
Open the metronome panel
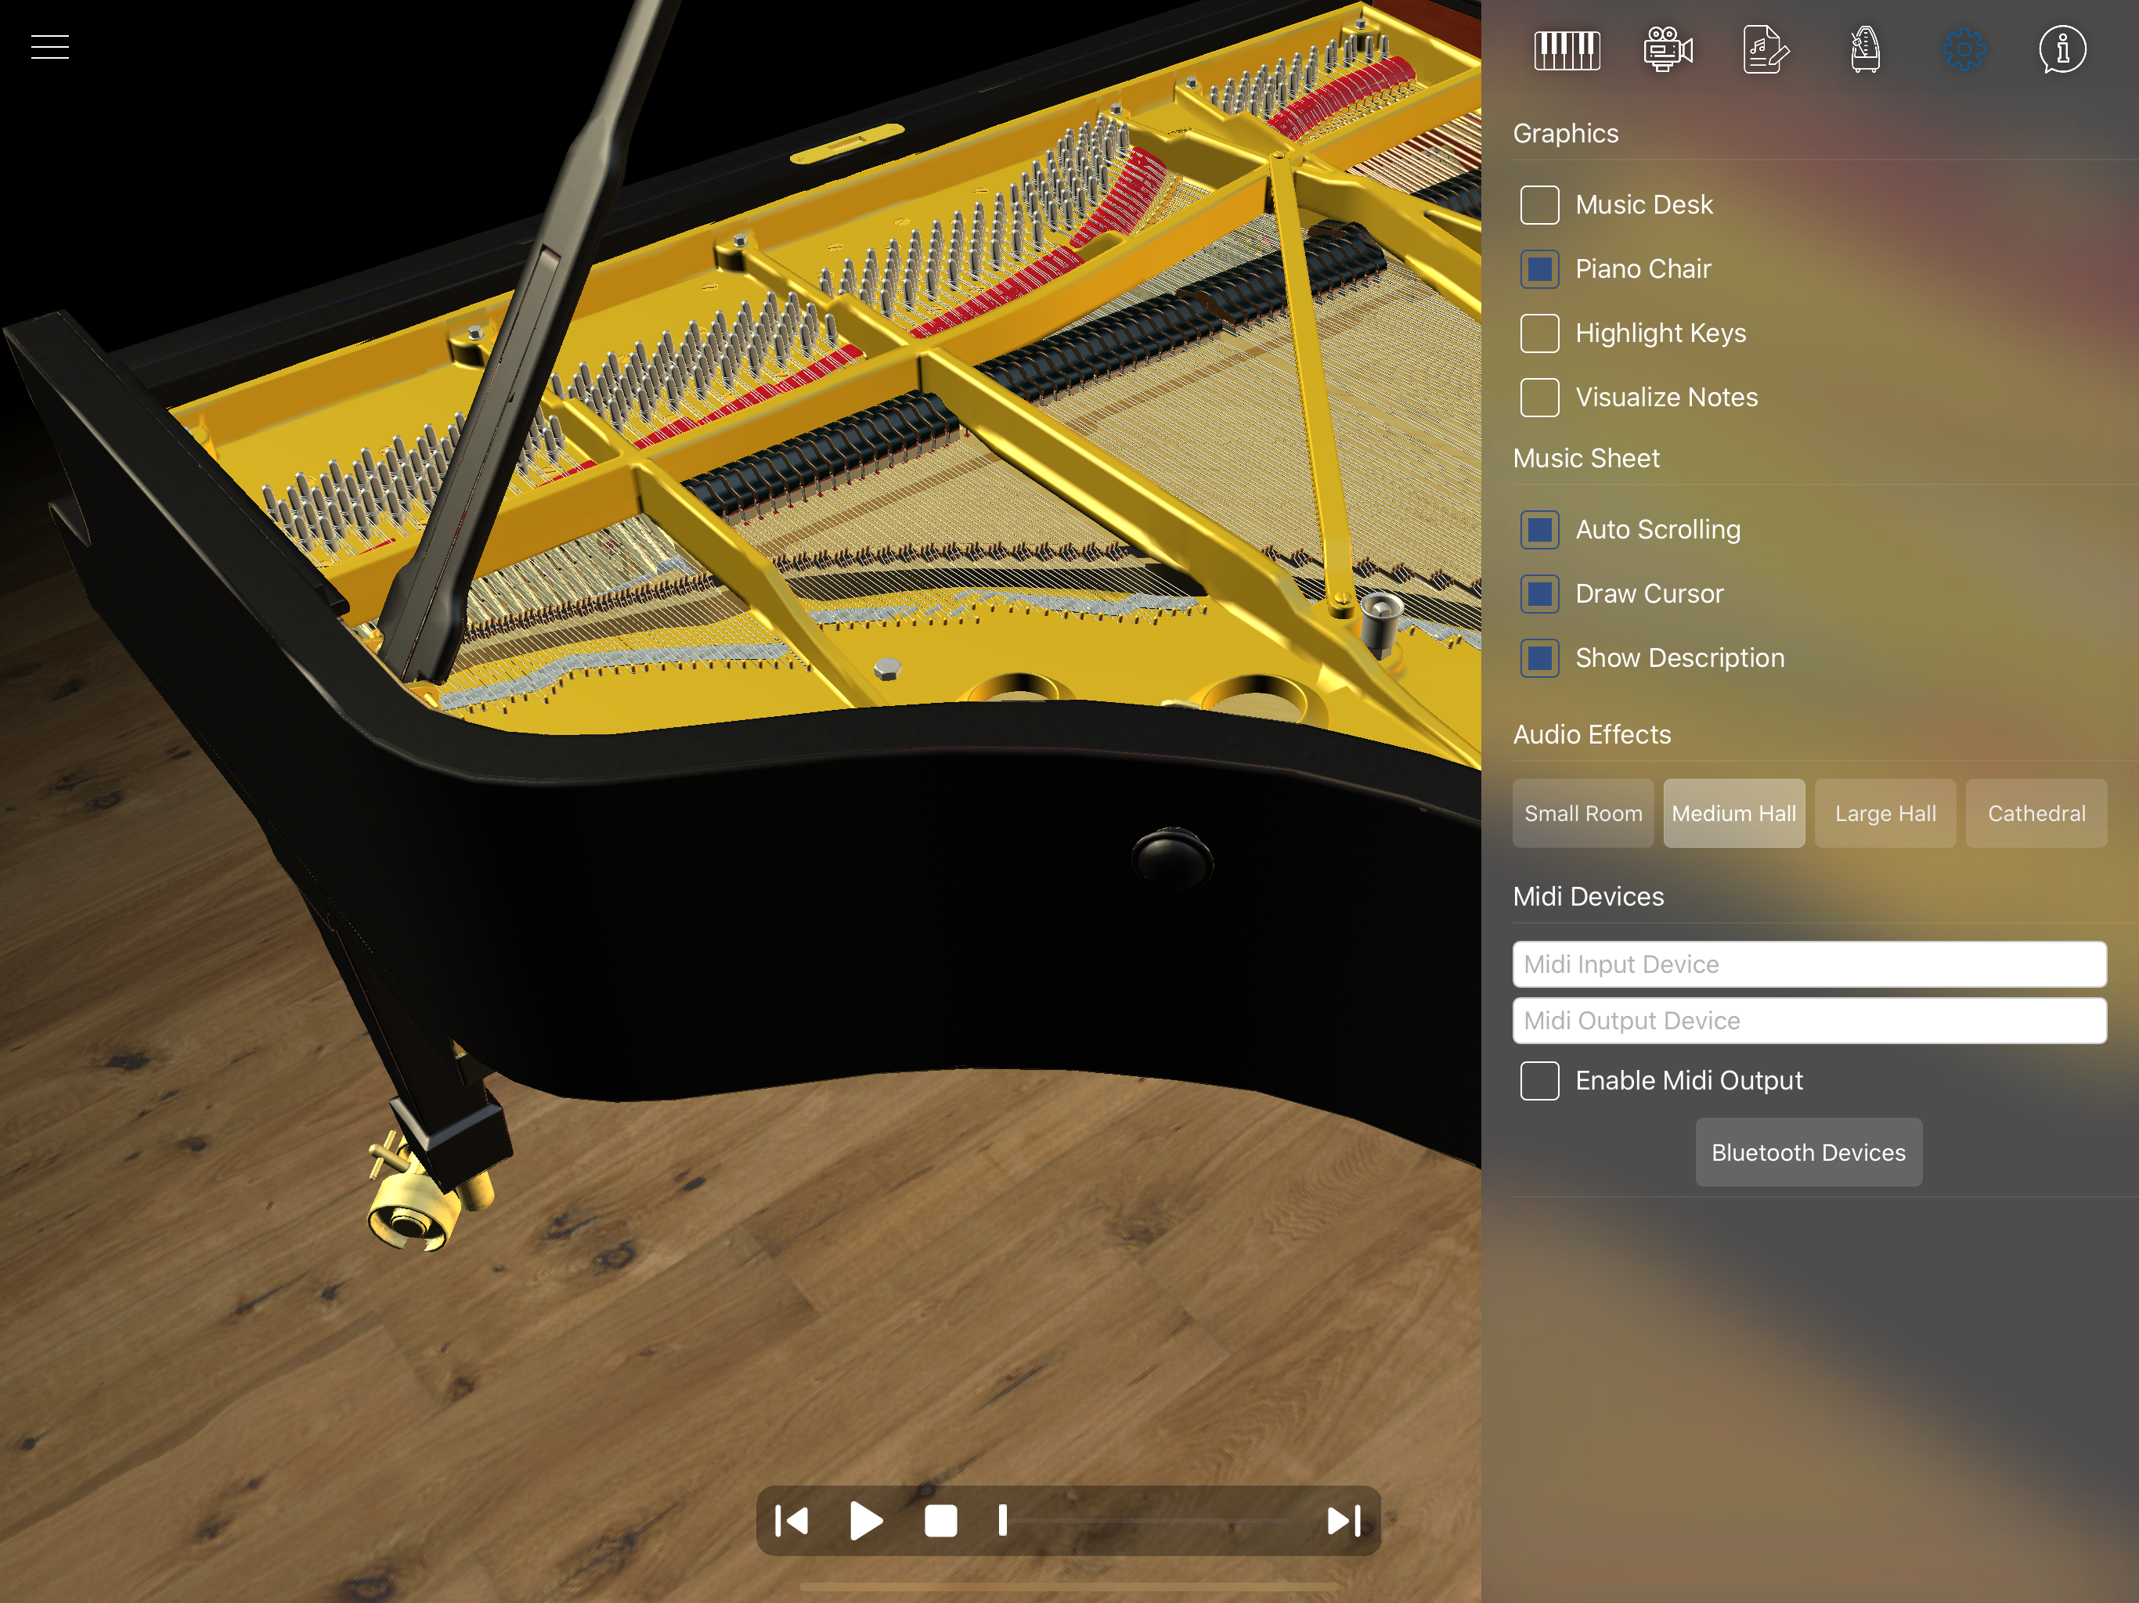[1865, 50]
